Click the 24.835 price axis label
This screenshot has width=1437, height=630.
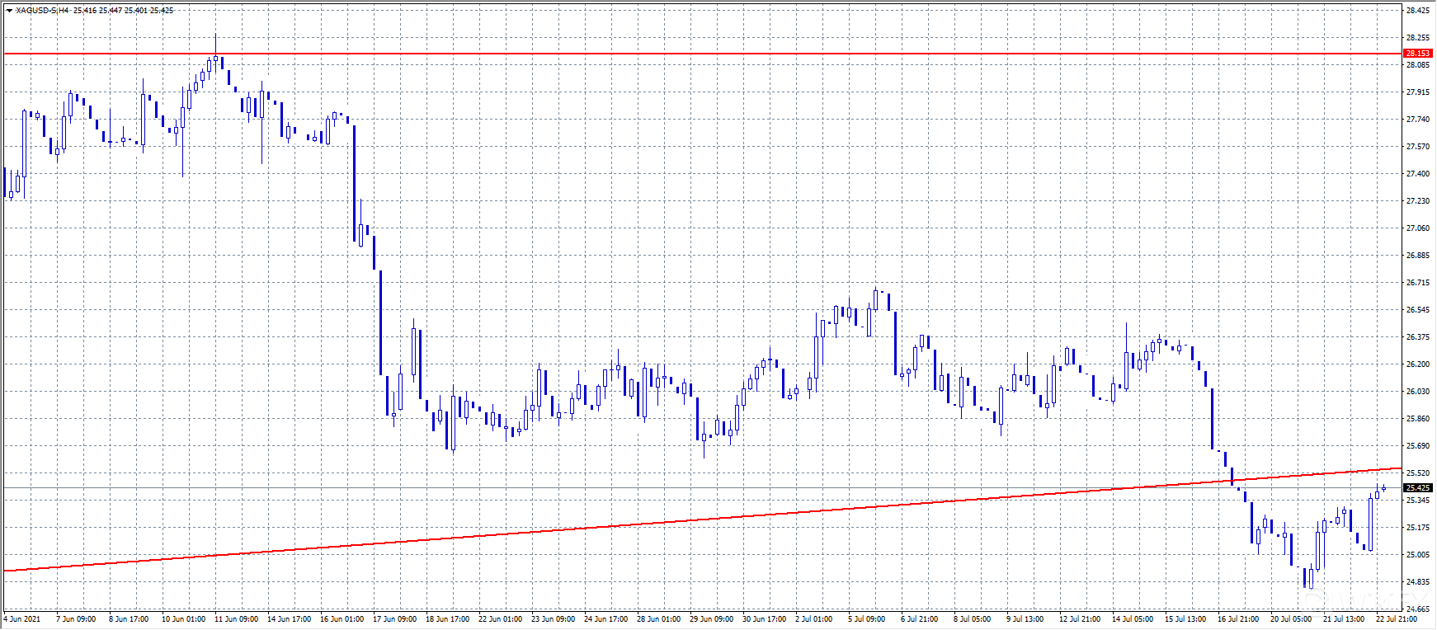(1418, 582)
